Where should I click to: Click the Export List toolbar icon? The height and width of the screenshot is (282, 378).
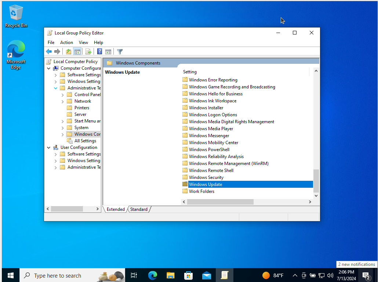point(88,52)
